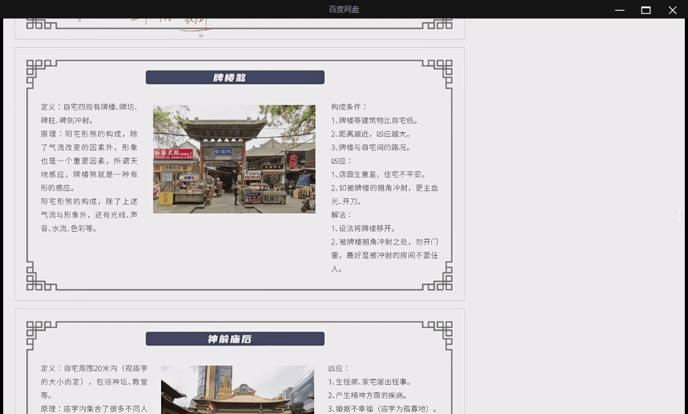Click the 距离越近凶应越大 list line
Image resolution: width=688 pixels, height=414 pixels.
[x=371, y=134]
